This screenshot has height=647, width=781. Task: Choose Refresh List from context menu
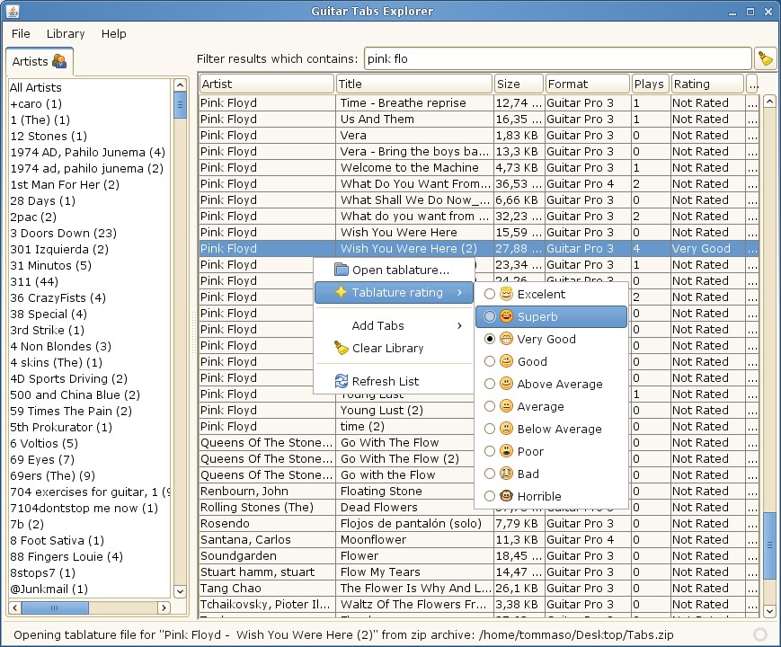click(394, 382)
